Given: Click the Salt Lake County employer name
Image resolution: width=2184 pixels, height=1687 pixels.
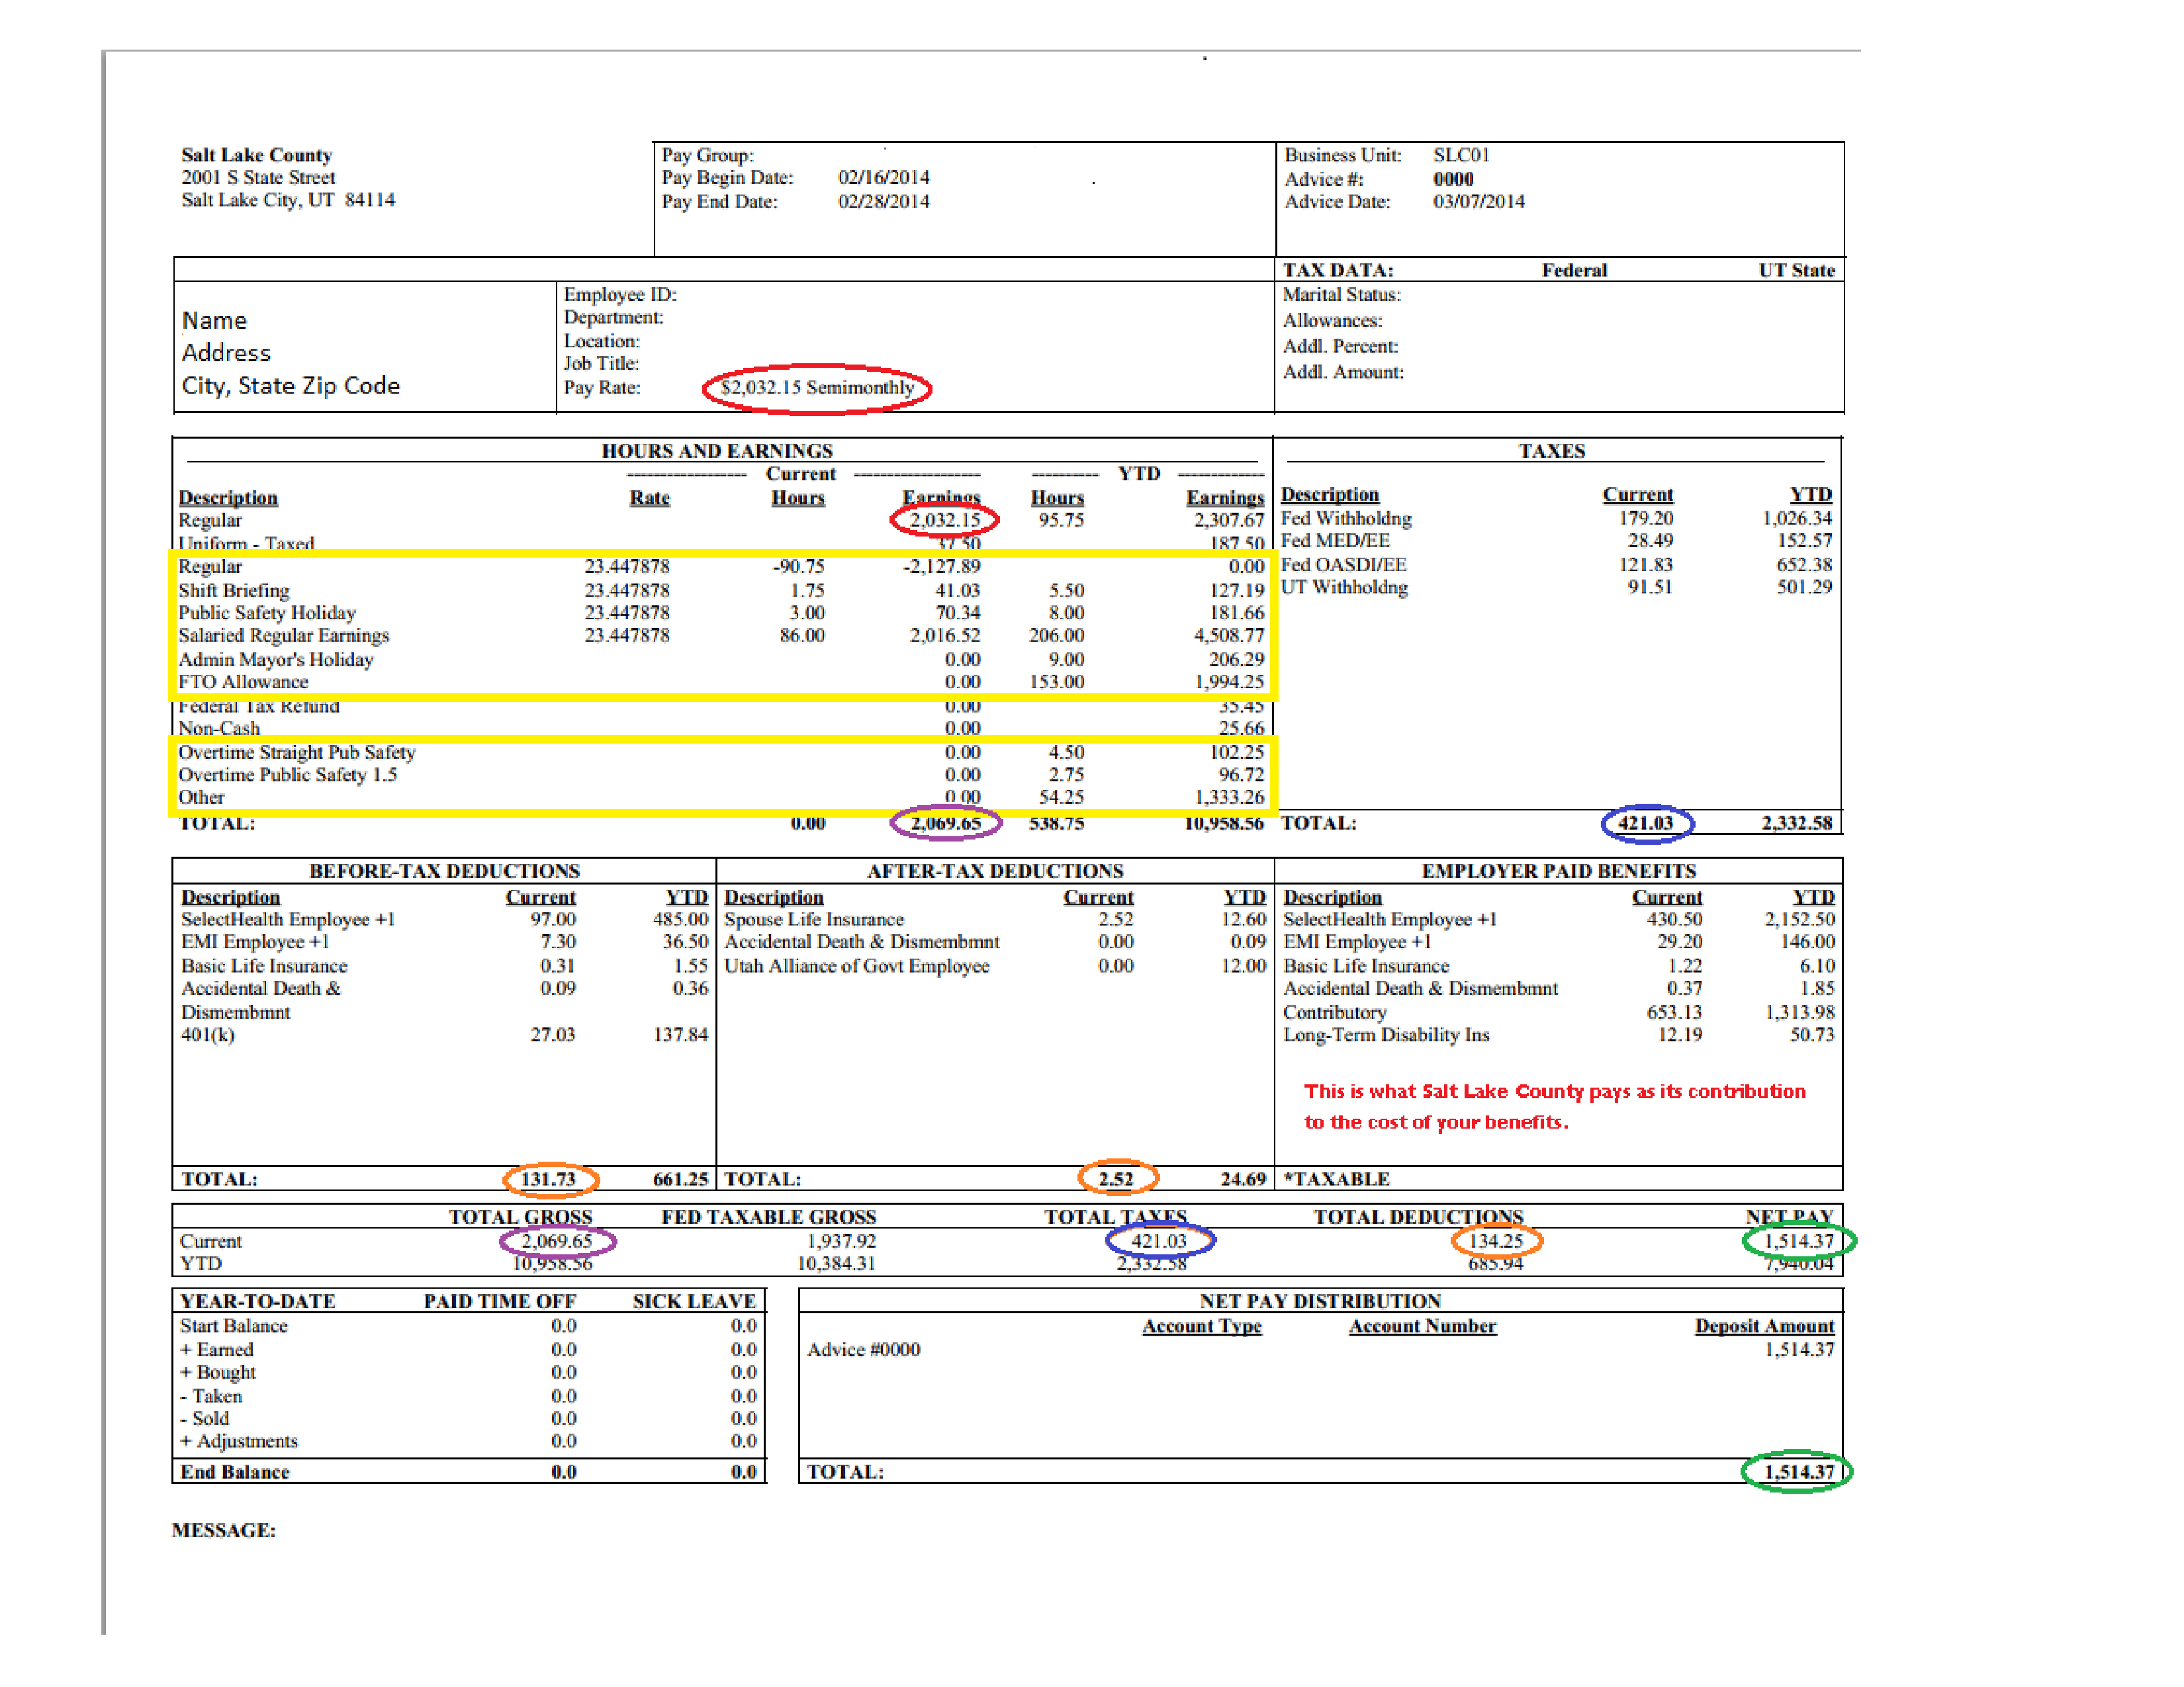Looking at the screenshot, I should (x=257, y=155).
